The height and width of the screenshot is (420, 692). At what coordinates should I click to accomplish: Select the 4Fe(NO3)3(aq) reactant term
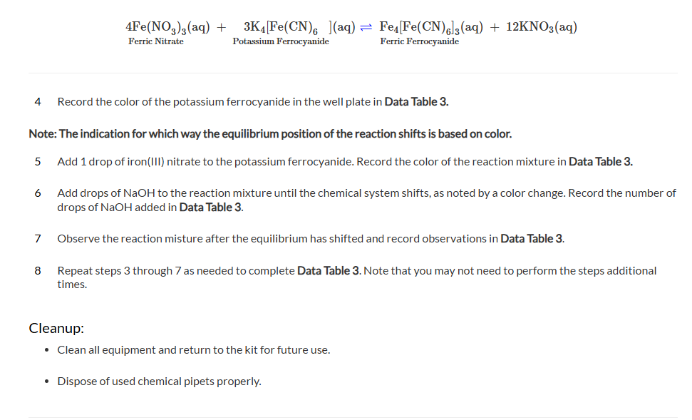[167, 27]
